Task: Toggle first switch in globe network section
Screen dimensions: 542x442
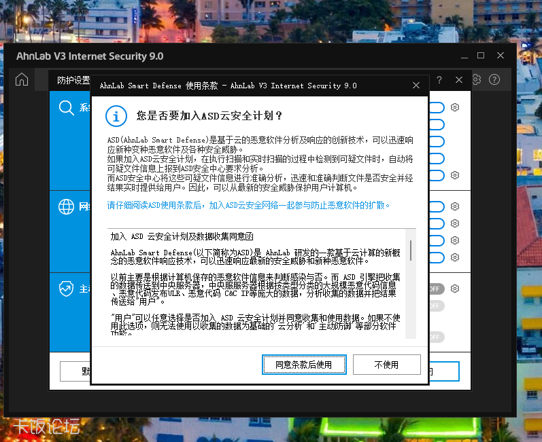Action: [437, 206]
